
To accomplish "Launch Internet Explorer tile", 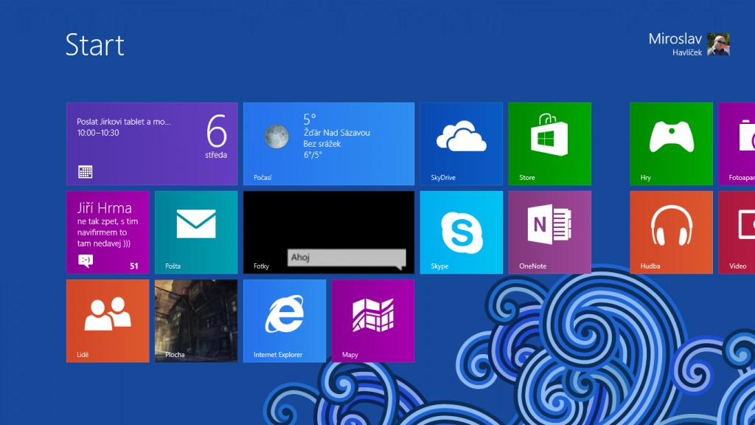I will [x=284, y=321].
